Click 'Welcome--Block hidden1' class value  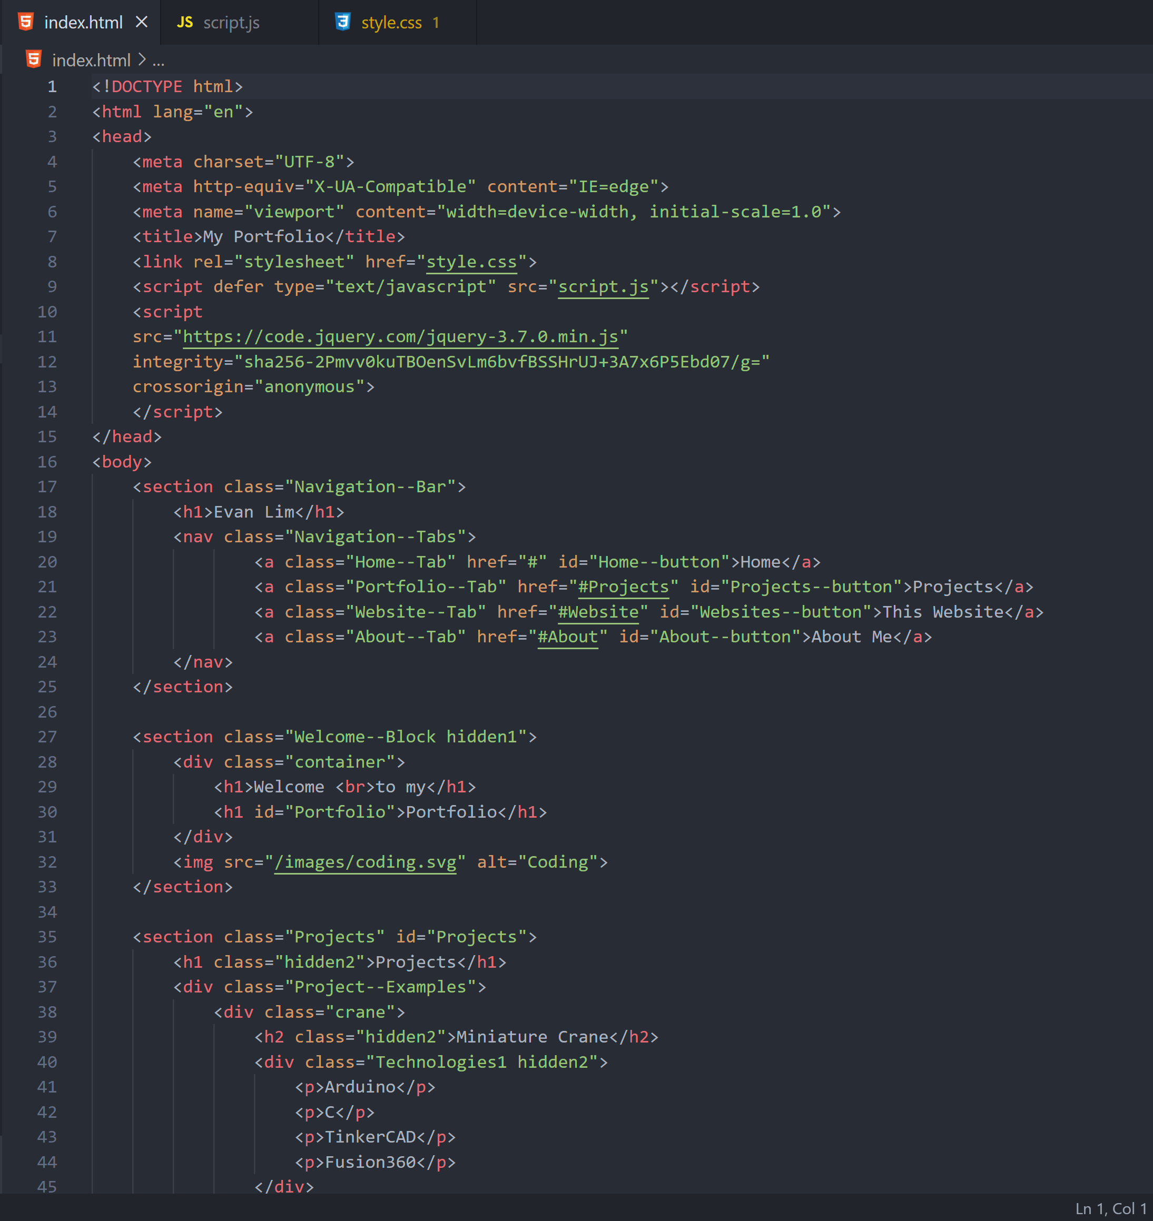click(406, 737)
